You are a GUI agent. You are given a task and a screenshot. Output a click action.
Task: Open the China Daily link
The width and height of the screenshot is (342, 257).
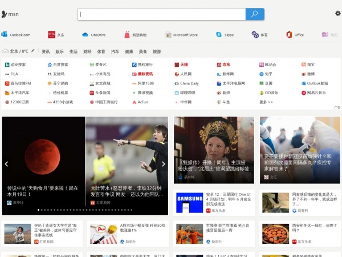click(186, 83)
